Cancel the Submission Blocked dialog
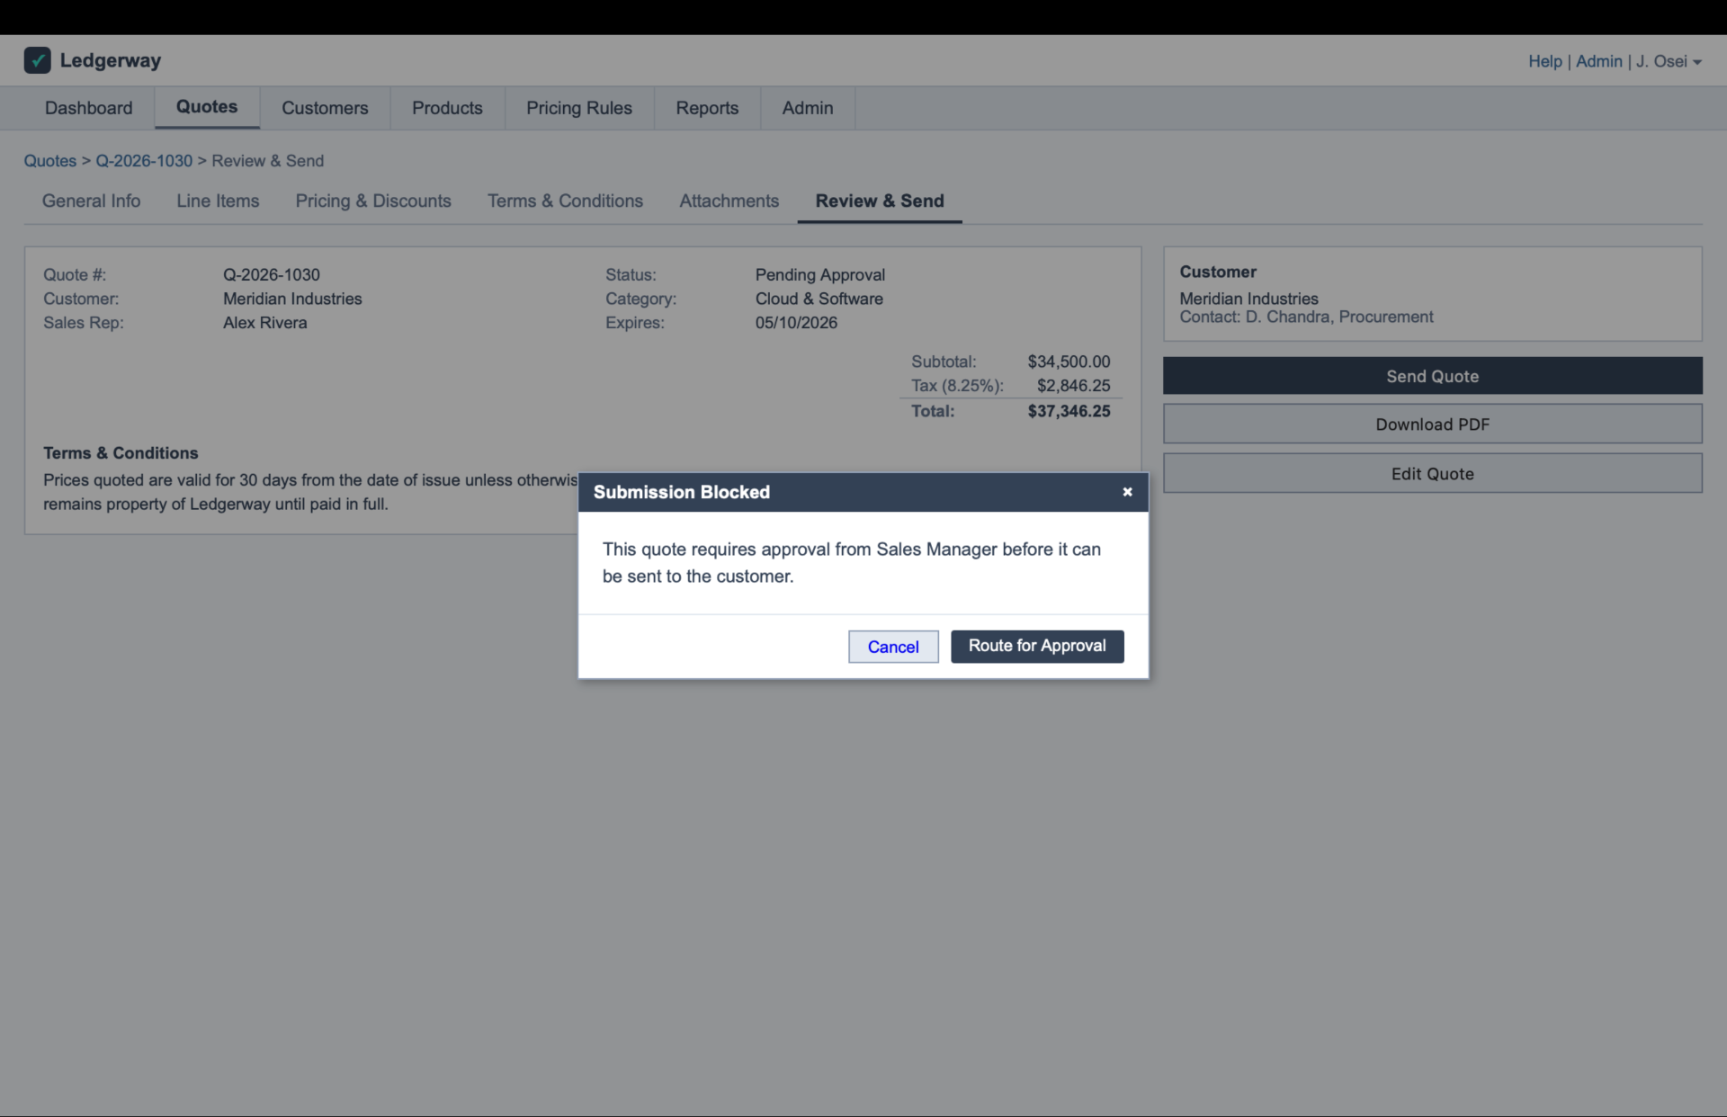Image resolution: width=1727 pixels, height=1117 pixels. coord(893,647)
